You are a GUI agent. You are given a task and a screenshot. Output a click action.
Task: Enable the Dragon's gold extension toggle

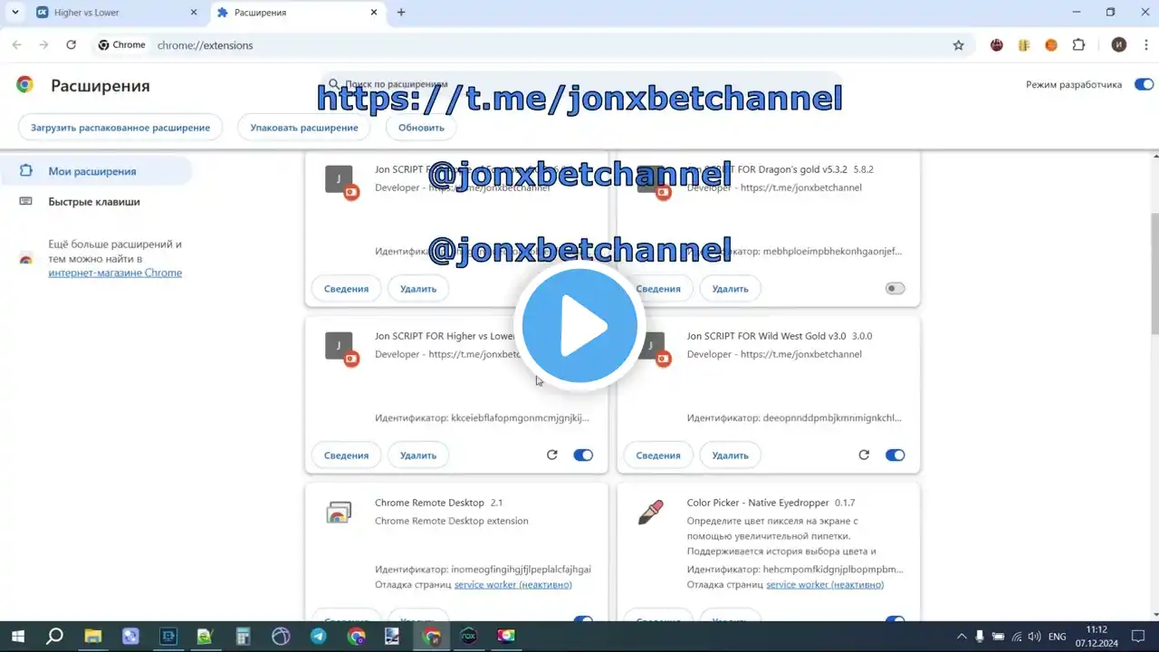point(895,288)
